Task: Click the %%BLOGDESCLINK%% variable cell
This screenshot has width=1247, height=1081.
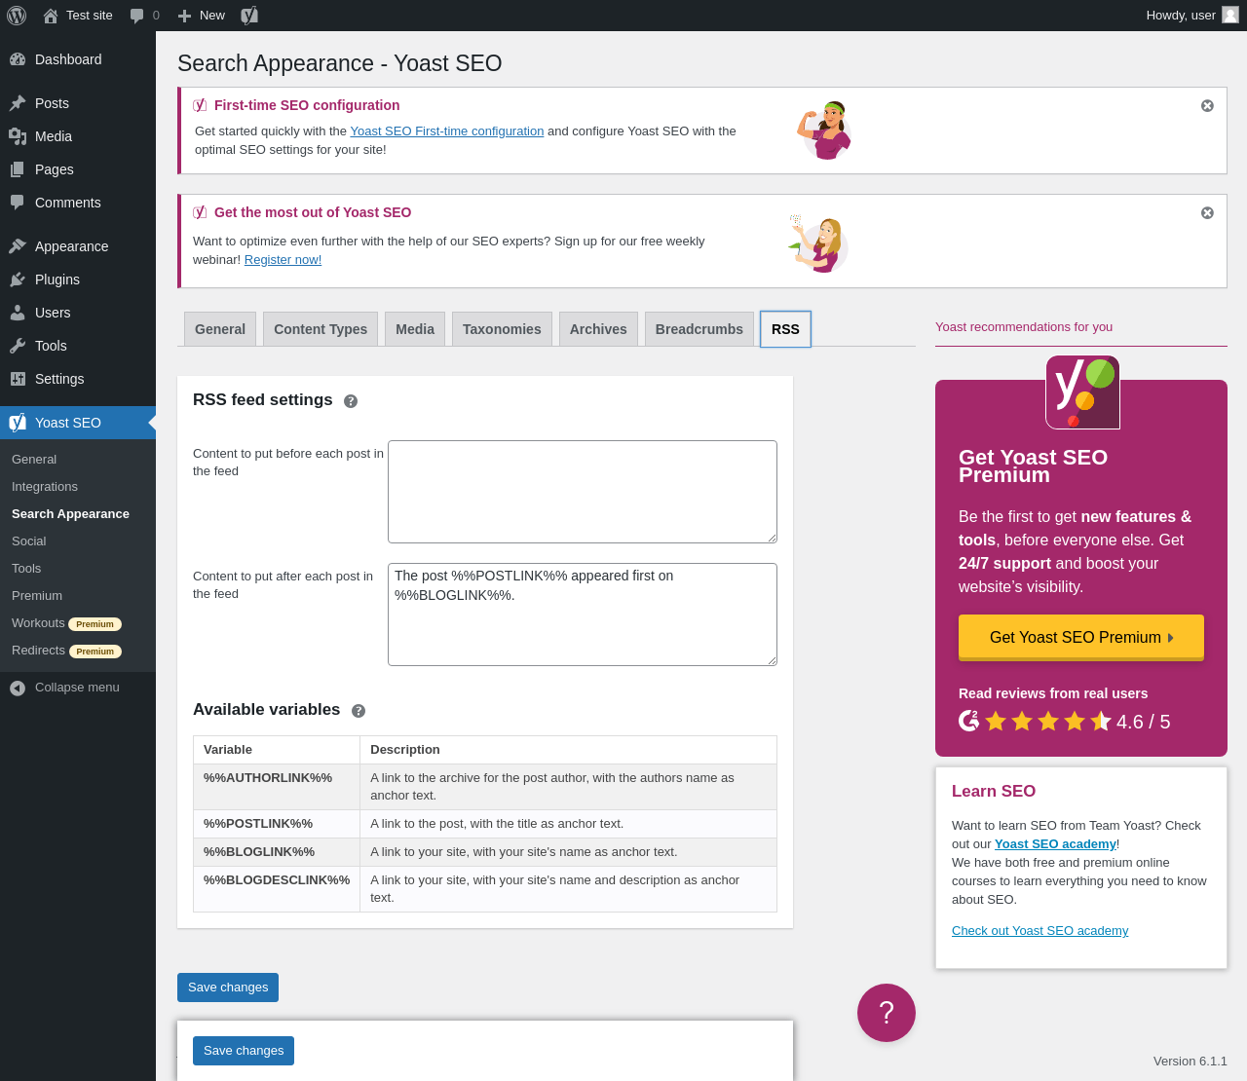Action: point(277,889)
